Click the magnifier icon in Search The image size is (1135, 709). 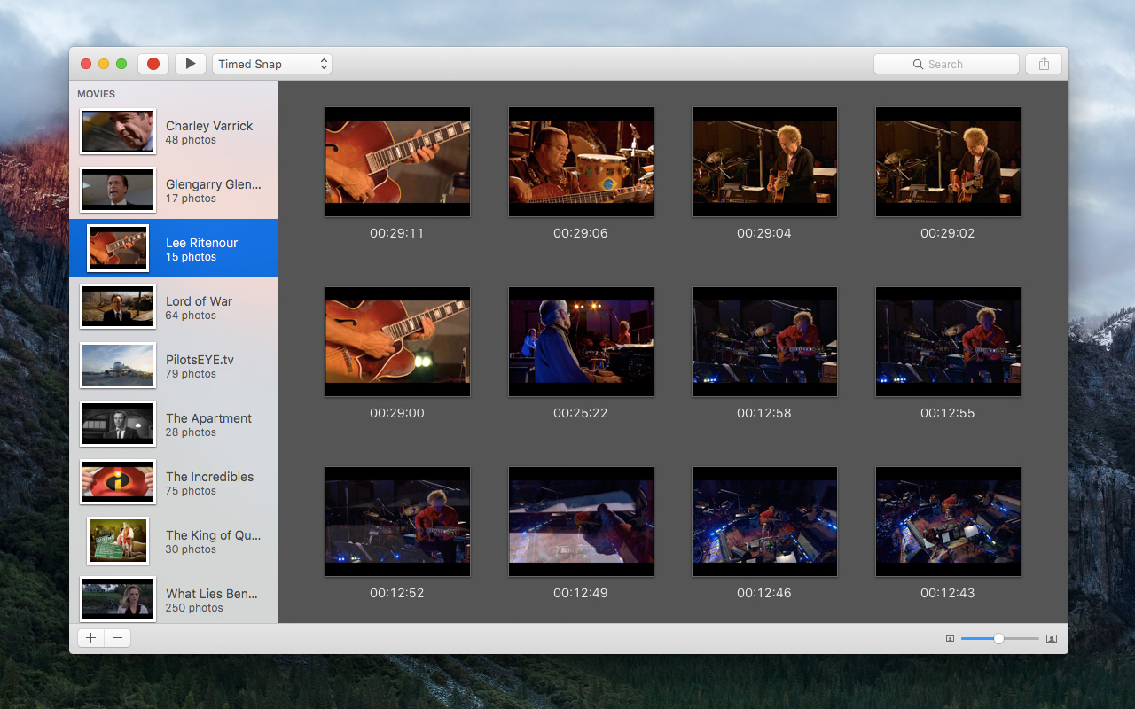[x=919, y=64]
